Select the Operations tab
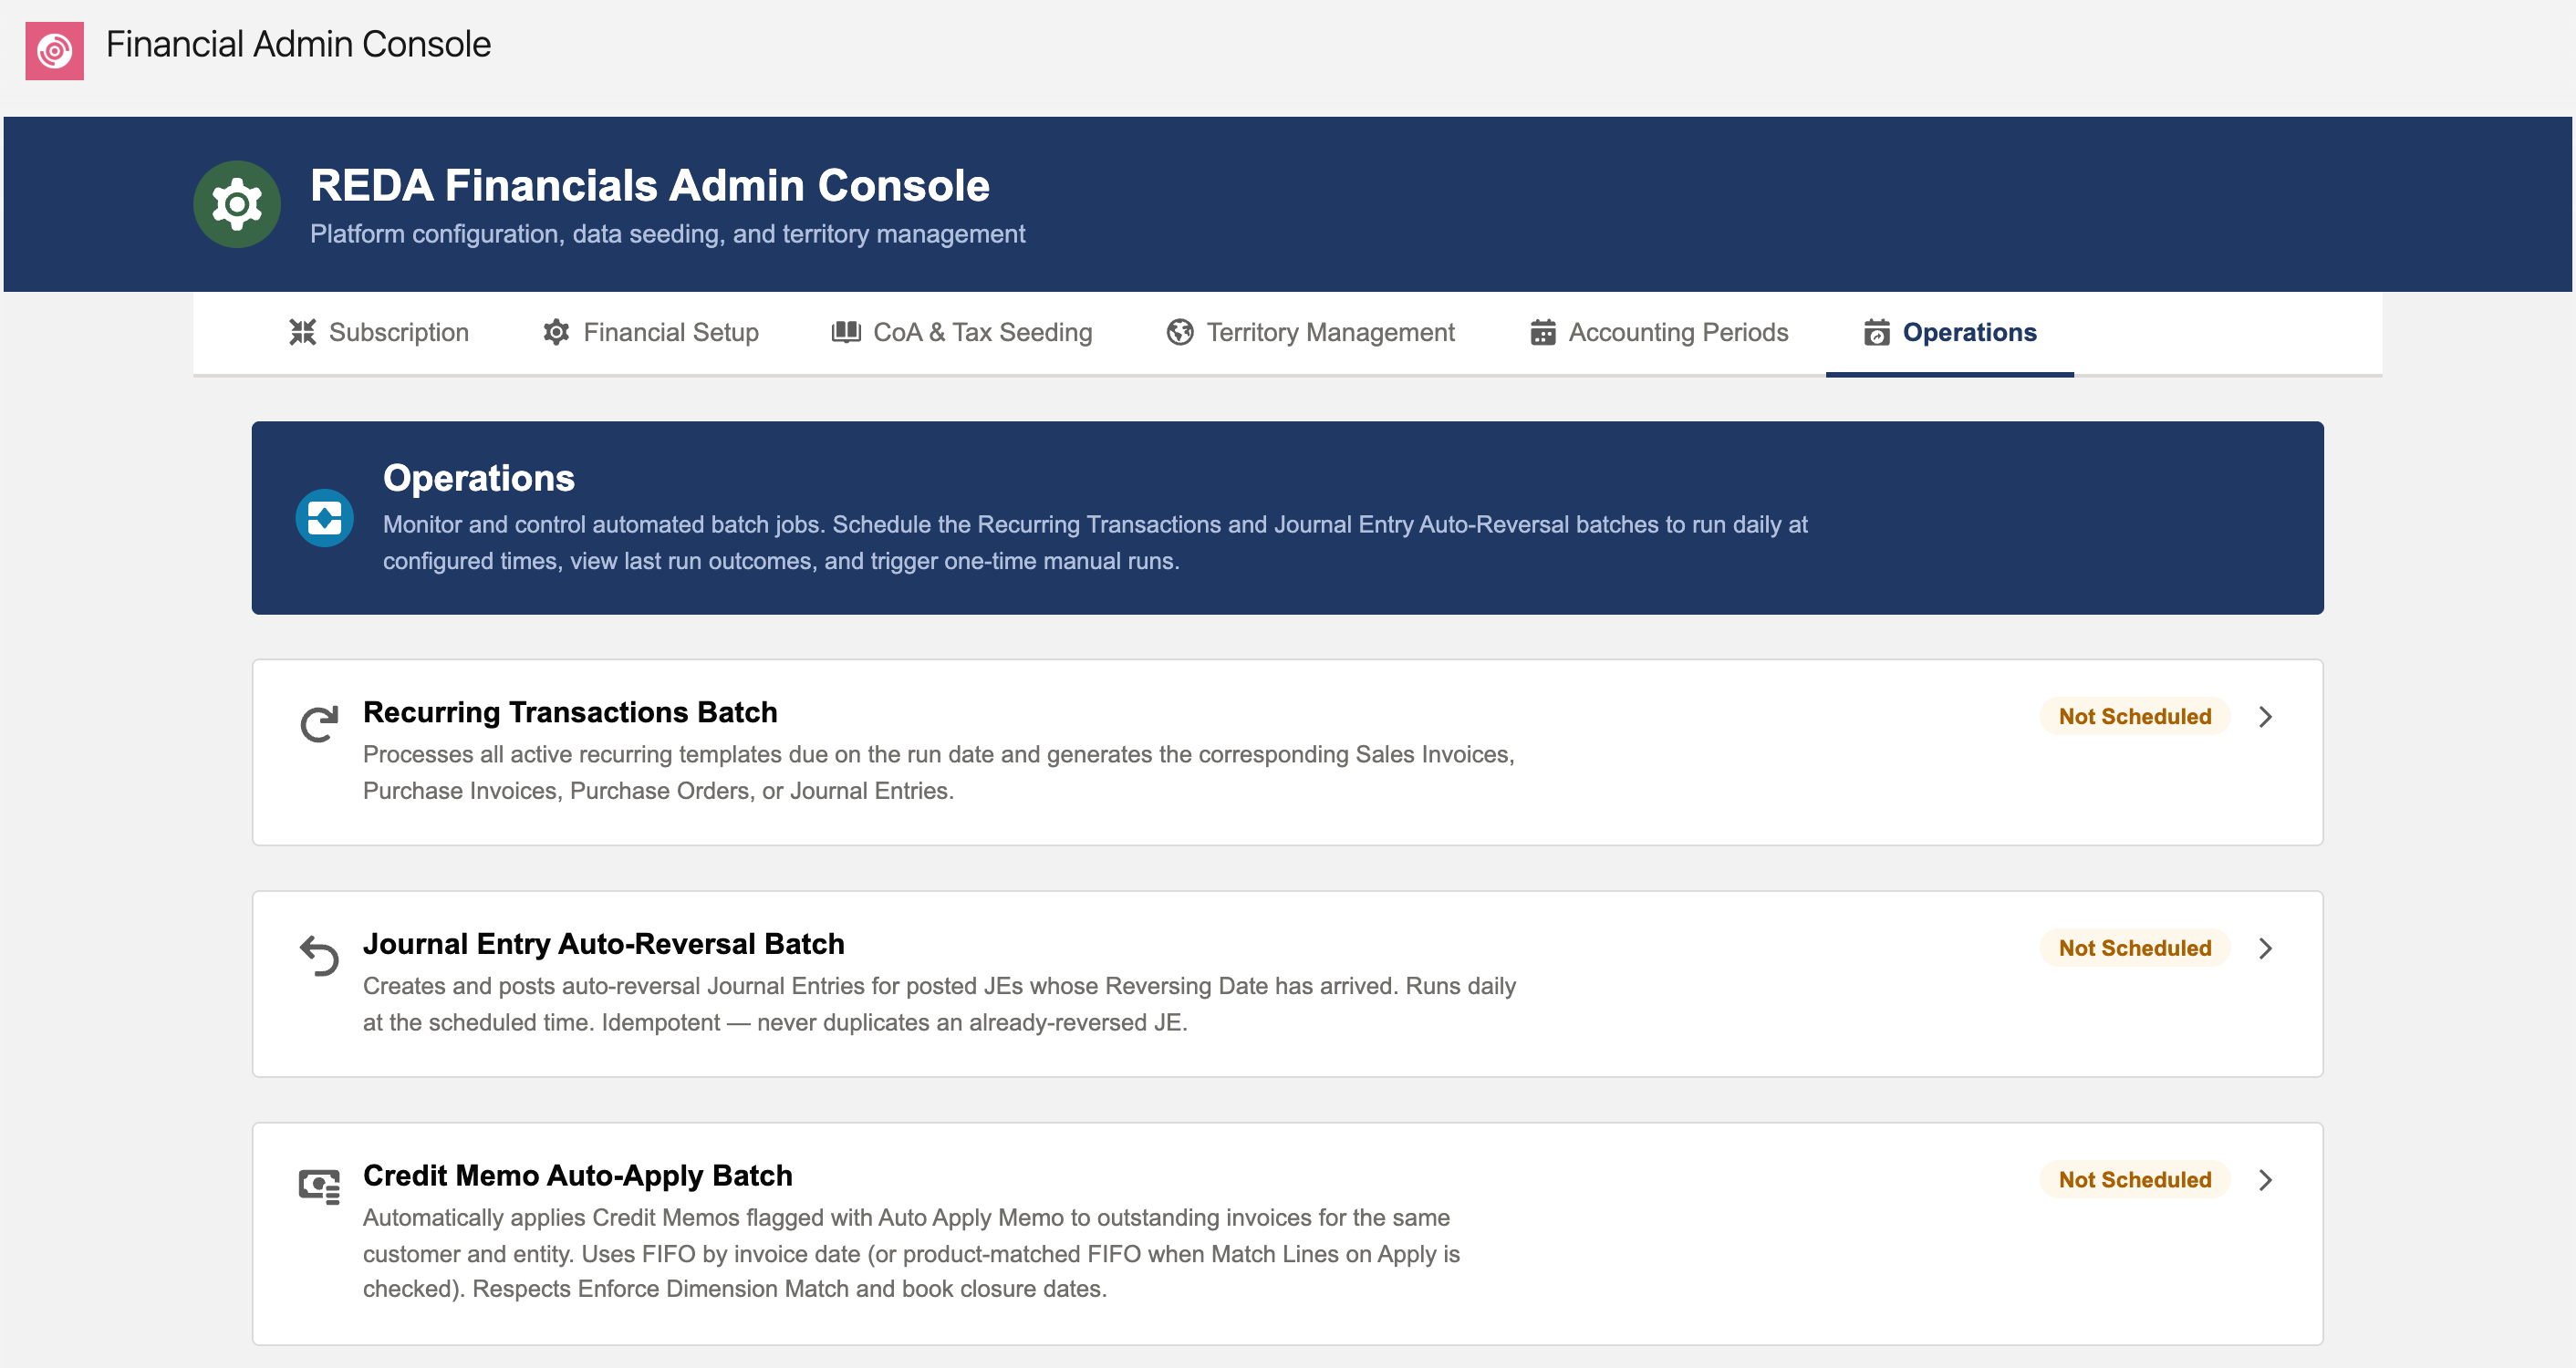 pyautogui.click(x=1950, y=332)
